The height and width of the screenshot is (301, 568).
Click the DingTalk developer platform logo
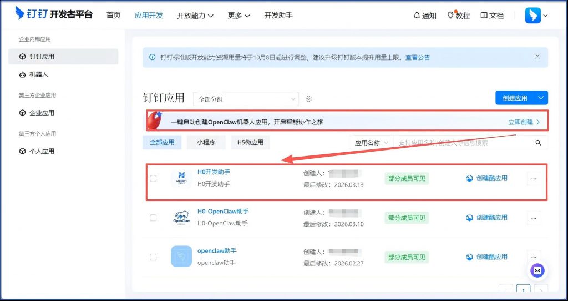[54, 14]
